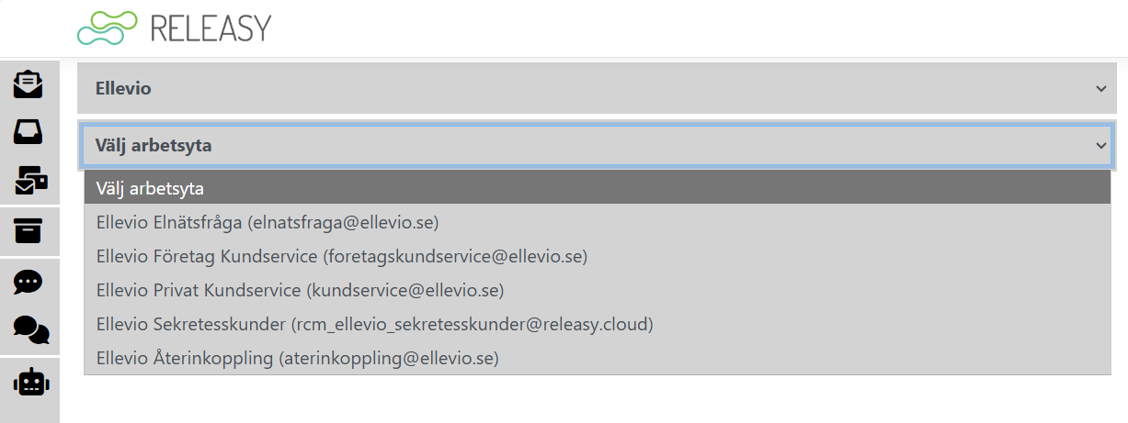Click the chevron arrow of workspace selector

coord(1100,145)
